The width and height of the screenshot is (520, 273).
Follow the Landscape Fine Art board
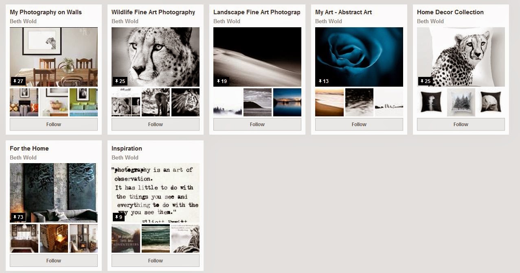tap(257, 124)
